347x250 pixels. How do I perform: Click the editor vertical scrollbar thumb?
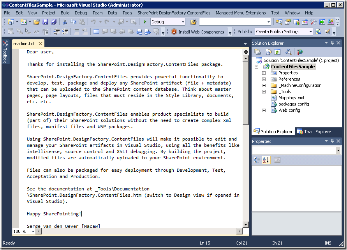point(246,93)
